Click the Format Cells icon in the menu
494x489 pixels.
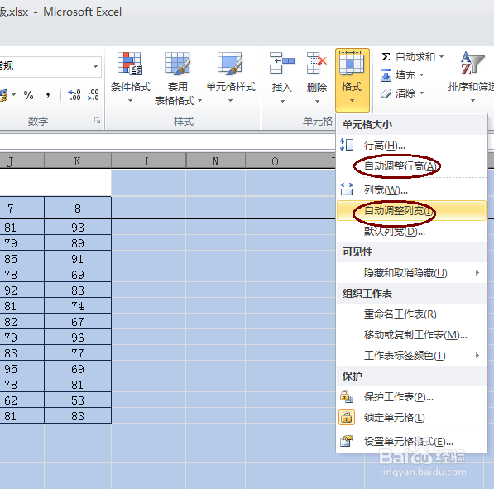[x=347, y=441]
